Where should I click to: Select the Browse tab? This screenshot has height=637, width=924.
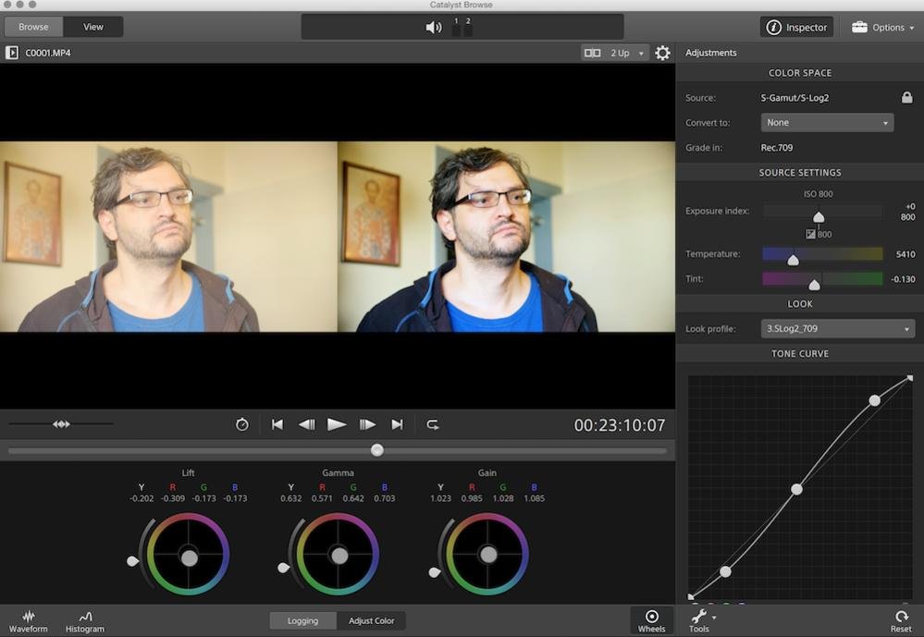point(33,27)
